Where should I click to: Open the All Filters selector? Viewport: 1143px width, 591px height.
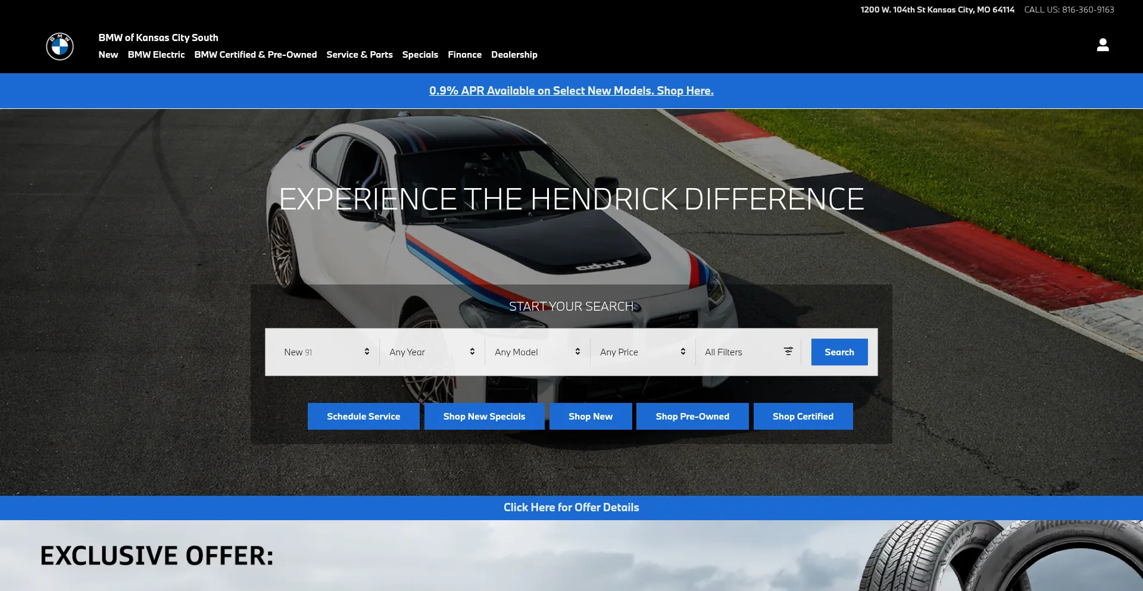tap(748, 352)
